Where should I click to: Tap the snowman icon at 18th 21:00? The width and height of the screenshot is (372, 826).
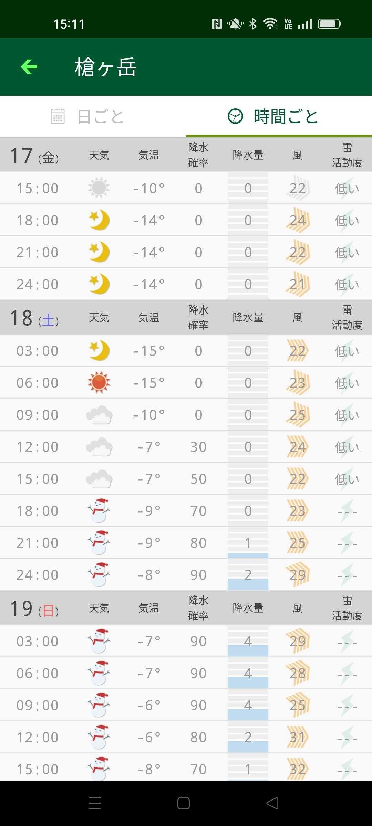click(99, 543)
